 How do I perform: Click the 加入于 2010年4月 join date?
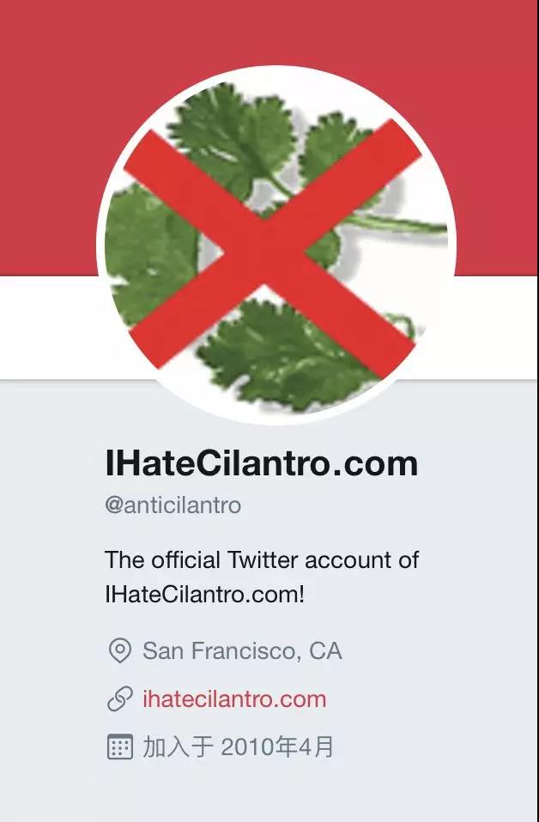(238, 747)
